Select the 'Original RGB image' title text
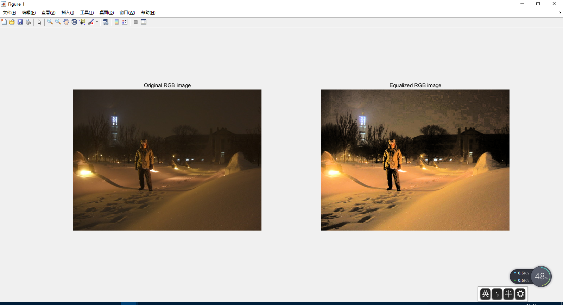The width and height of the screenshot is (563, 305). [167, 85]
